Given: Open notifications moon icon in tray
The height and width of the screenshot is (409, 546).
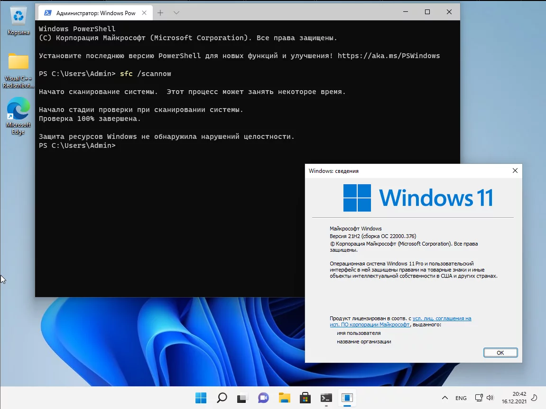Looking at the screenshot, I should coord(534,398).
